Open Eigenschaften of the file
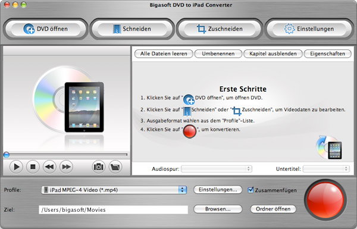Image resolution: width=357 pixels, height=229 pixels. pyautogui.click(x=328, y=54)
